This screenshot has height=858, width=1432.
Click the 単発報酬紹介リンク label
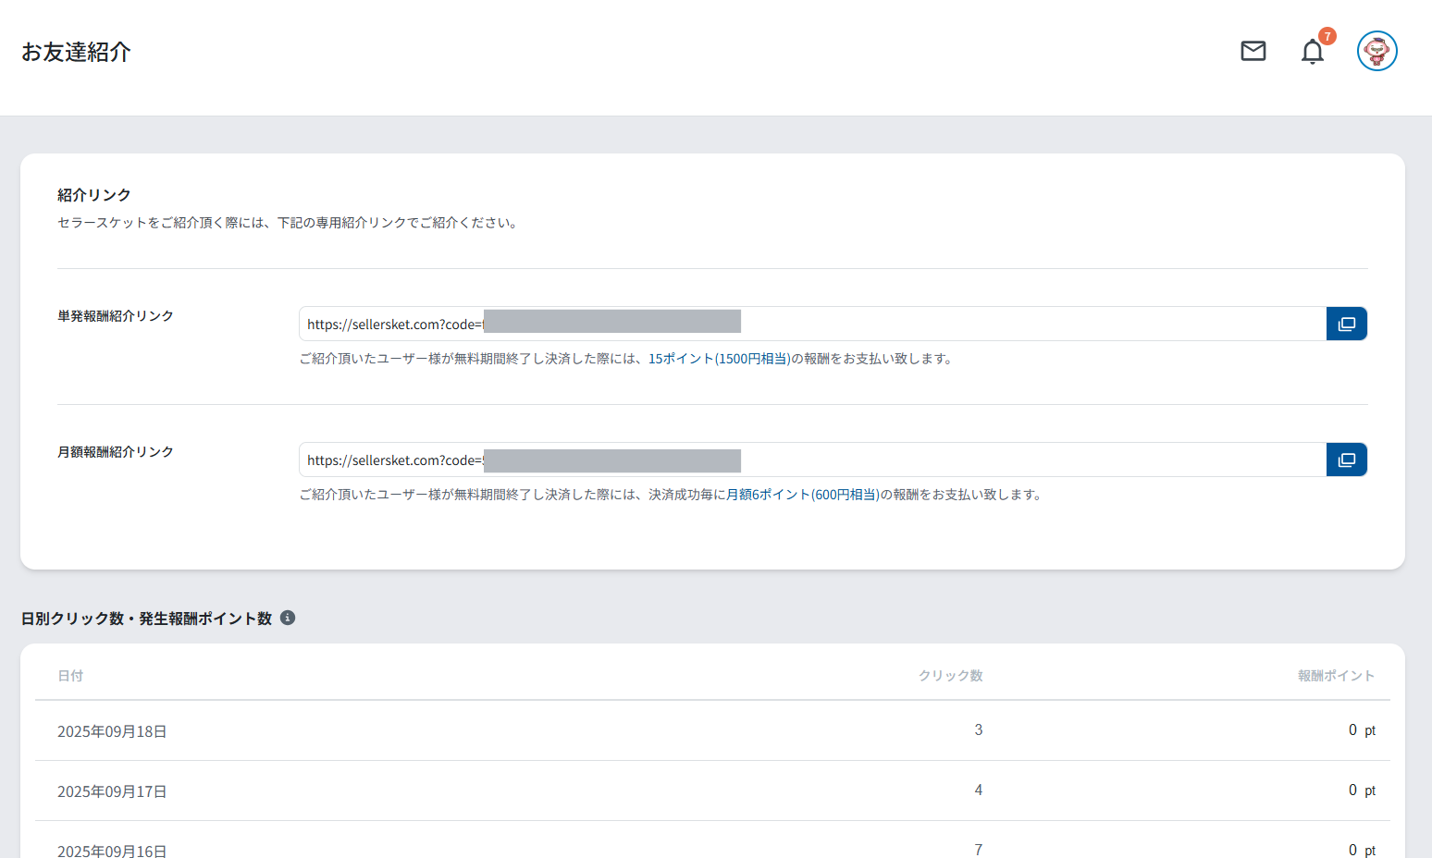tap(116, 316)
